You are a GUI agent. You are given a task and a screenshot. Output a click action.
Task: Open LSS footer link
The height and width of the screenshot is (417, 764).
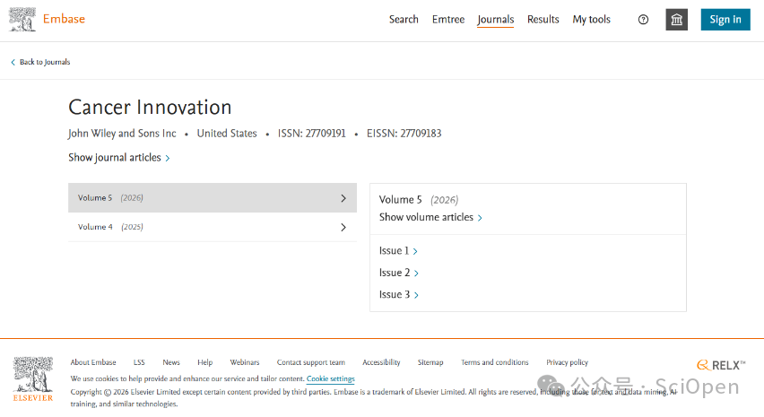pyautogui.click(x=139, y=362)
